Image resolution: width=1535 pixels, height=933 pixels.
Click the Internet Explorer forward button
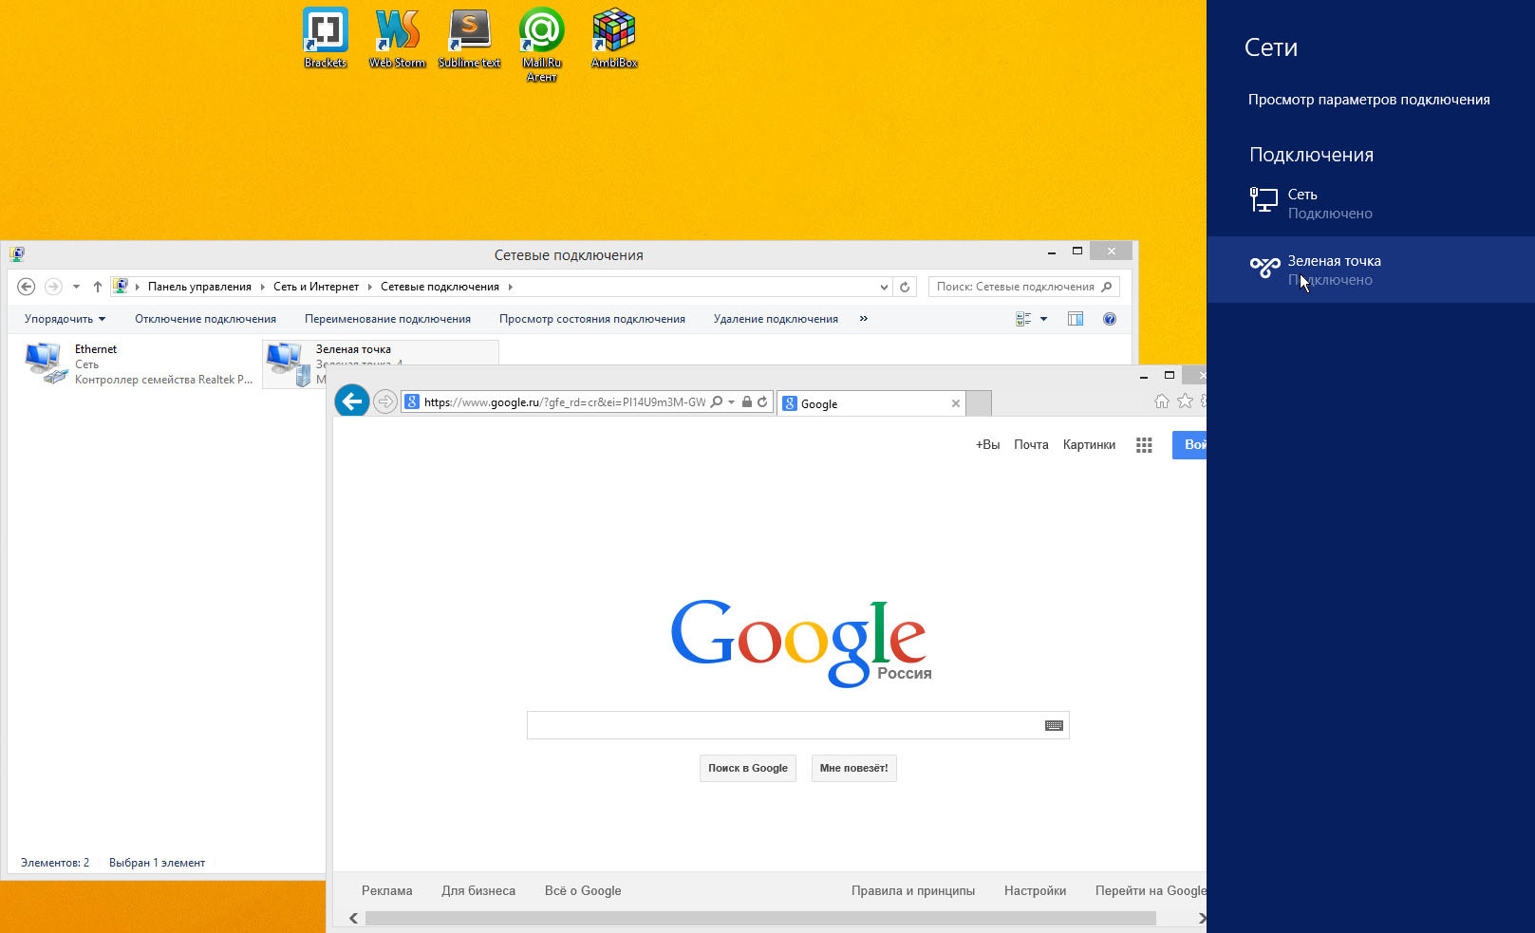pos(384,402)
